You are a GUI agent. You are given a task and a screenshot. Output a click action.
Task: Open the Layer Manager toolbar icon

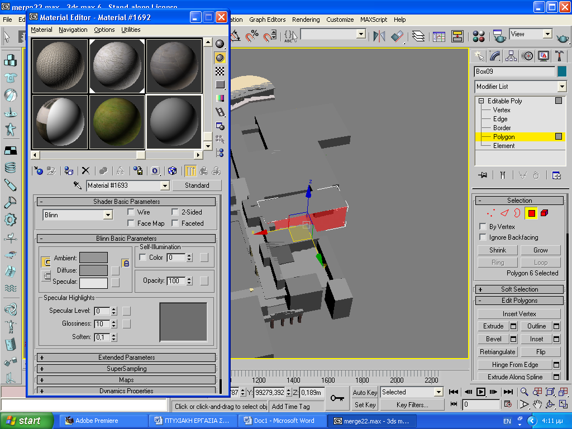pyautogui.click(x=418, y=36)
